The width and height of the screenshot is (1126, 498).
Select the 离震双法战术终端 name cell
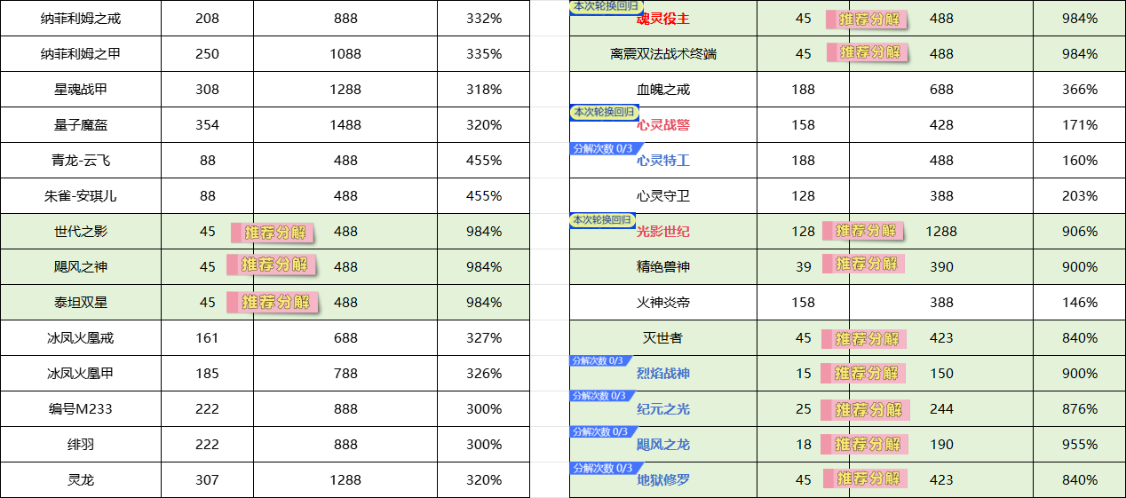(663, 53)
